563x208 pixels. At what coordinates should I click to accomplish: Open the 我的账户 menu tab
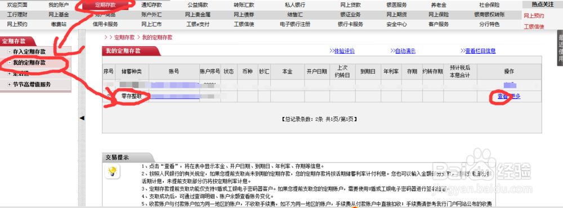point(59,5)
